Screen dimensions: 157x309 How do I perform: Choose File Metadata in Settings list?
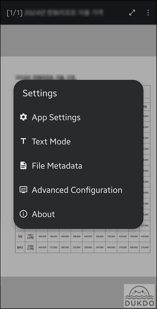click(78, 166)
